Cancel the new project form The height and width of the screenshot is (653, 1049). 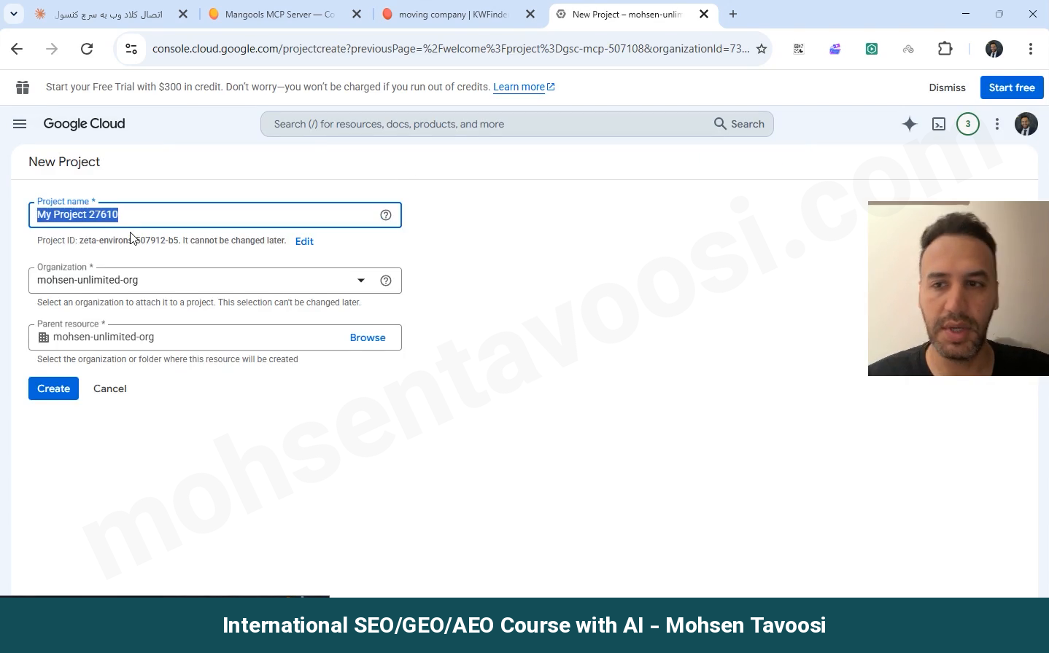pos(110,388)
